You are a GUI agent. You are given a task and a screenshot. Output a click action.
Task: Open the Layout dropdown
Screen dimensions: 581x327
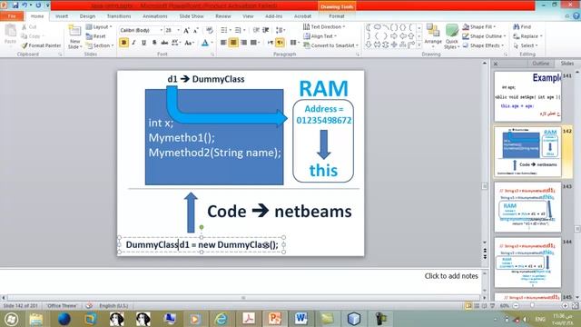pyautogui.click(x=99, y=26)
